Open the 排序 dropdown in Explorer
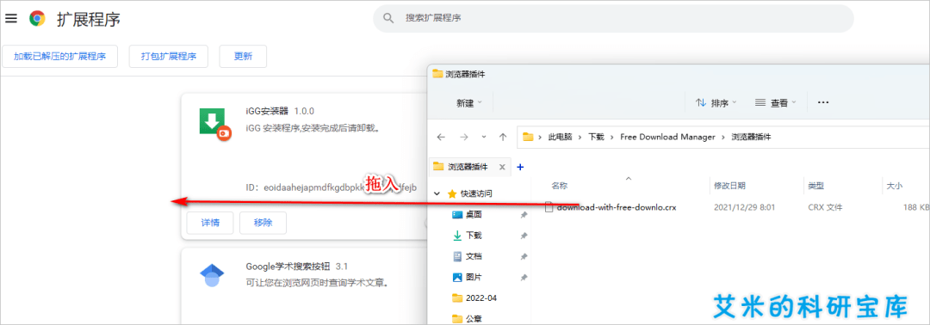The width and height of the screenshot is (930, 325). [x=716, y=103]
